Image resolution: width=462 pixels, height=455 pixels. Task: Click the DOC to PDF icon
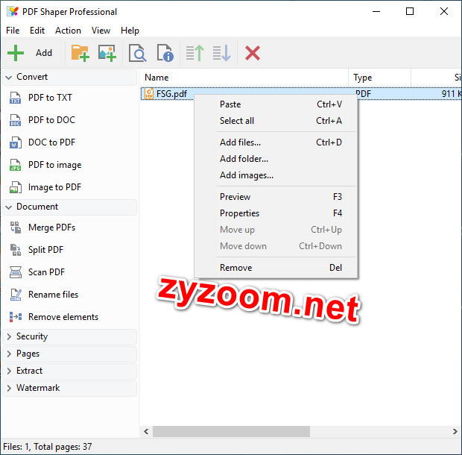(x=16, y=142)
